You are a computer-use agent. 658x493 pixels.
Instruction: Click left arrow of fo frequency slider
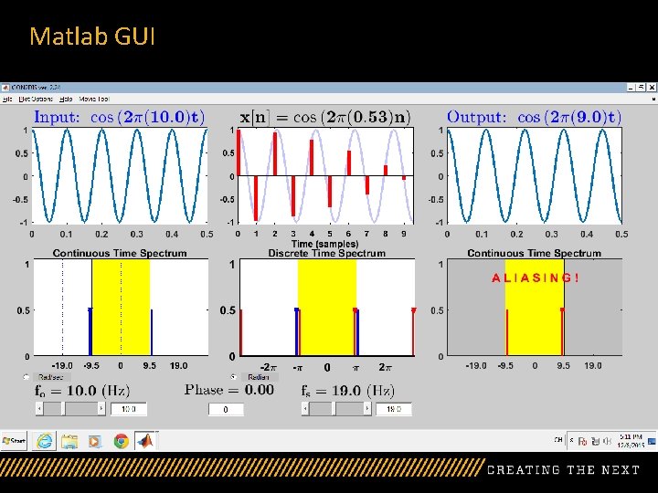[39, 408]
